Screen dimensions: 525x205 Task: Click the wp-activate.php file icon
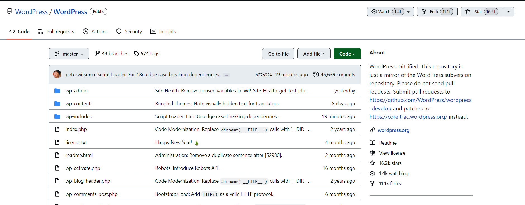[x=57, y=168]
